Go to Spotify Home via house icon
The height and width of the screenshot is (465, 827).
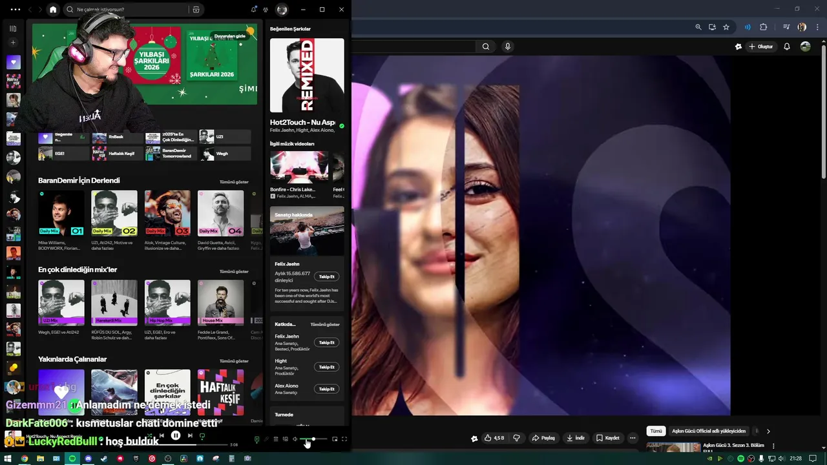(x=53, y=10)
